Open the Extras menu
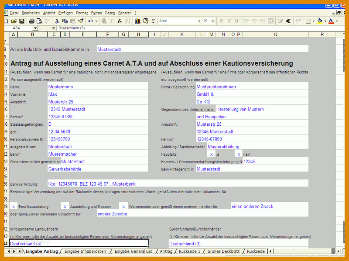 [96, 13]
